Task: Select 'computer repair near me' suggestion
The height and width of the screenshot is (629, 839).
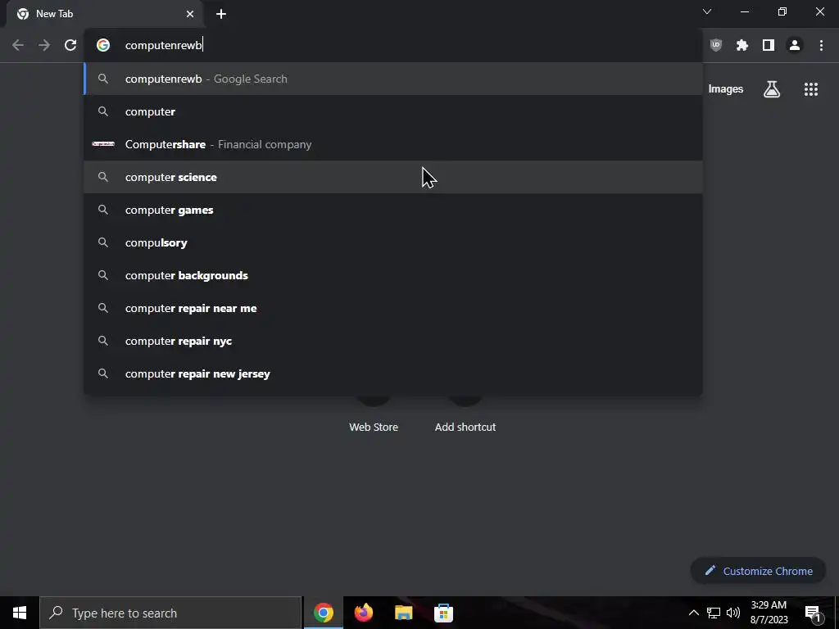Action: 393,308
